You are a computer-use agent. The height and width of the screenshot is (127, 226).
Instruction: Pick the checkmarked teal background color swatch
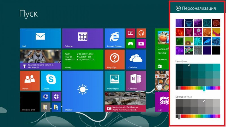point(187,67)
